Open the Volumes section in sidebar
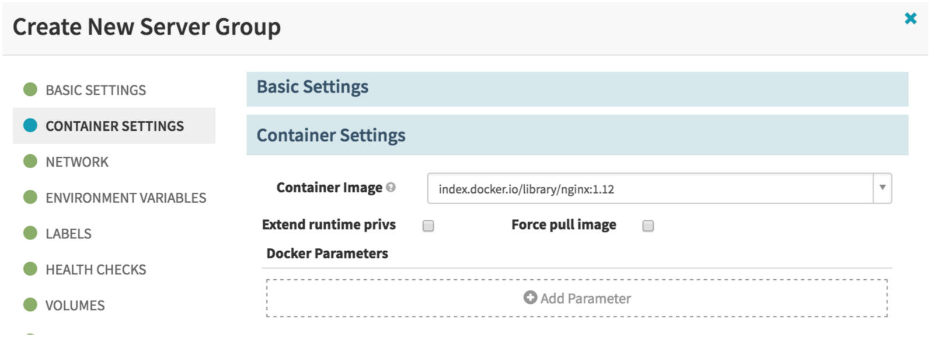This screenshot has height=347, width=934. [x=75, y=306]
